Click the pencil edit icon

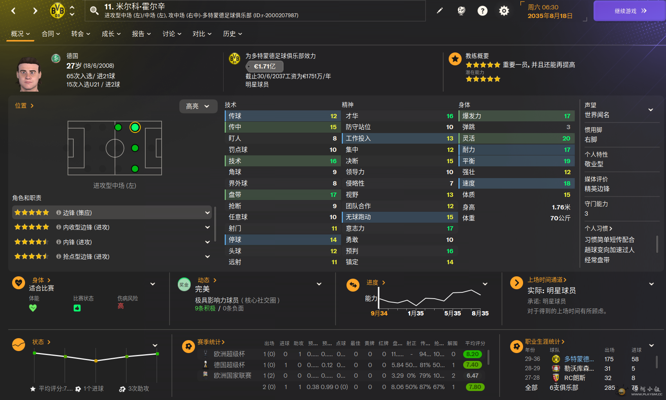click(440, 11)
